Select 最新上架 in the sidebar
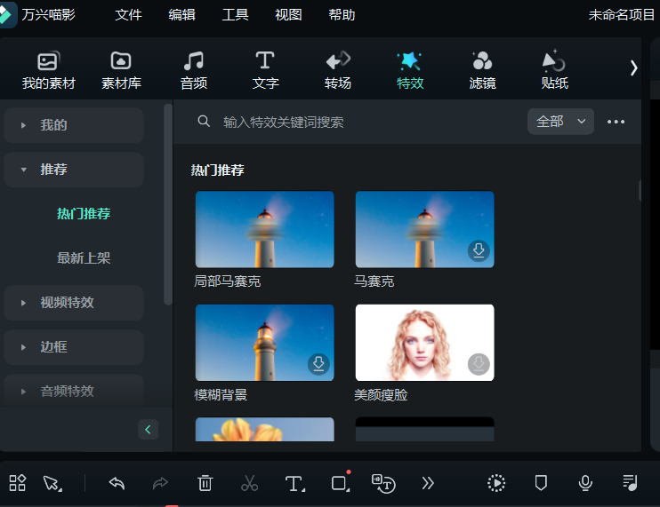The width and height of the screenshot is (660, 507). pos(84,257)
